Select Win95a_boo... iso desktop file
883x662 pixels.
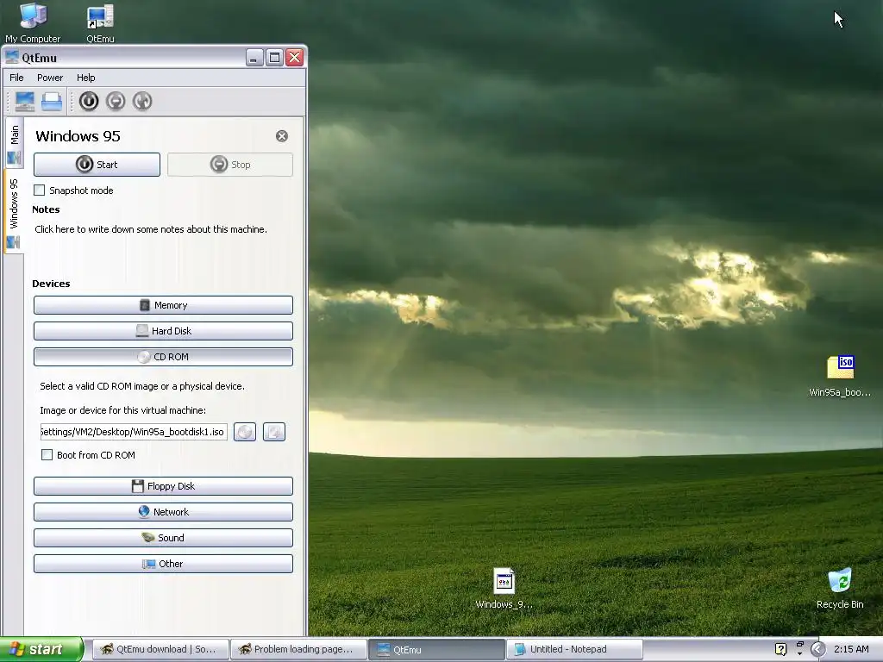coord(840,376)
